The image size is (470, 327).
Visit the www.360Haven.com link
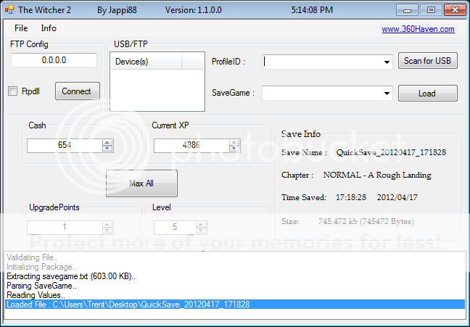pyautogui.click(x=418, y=29)
